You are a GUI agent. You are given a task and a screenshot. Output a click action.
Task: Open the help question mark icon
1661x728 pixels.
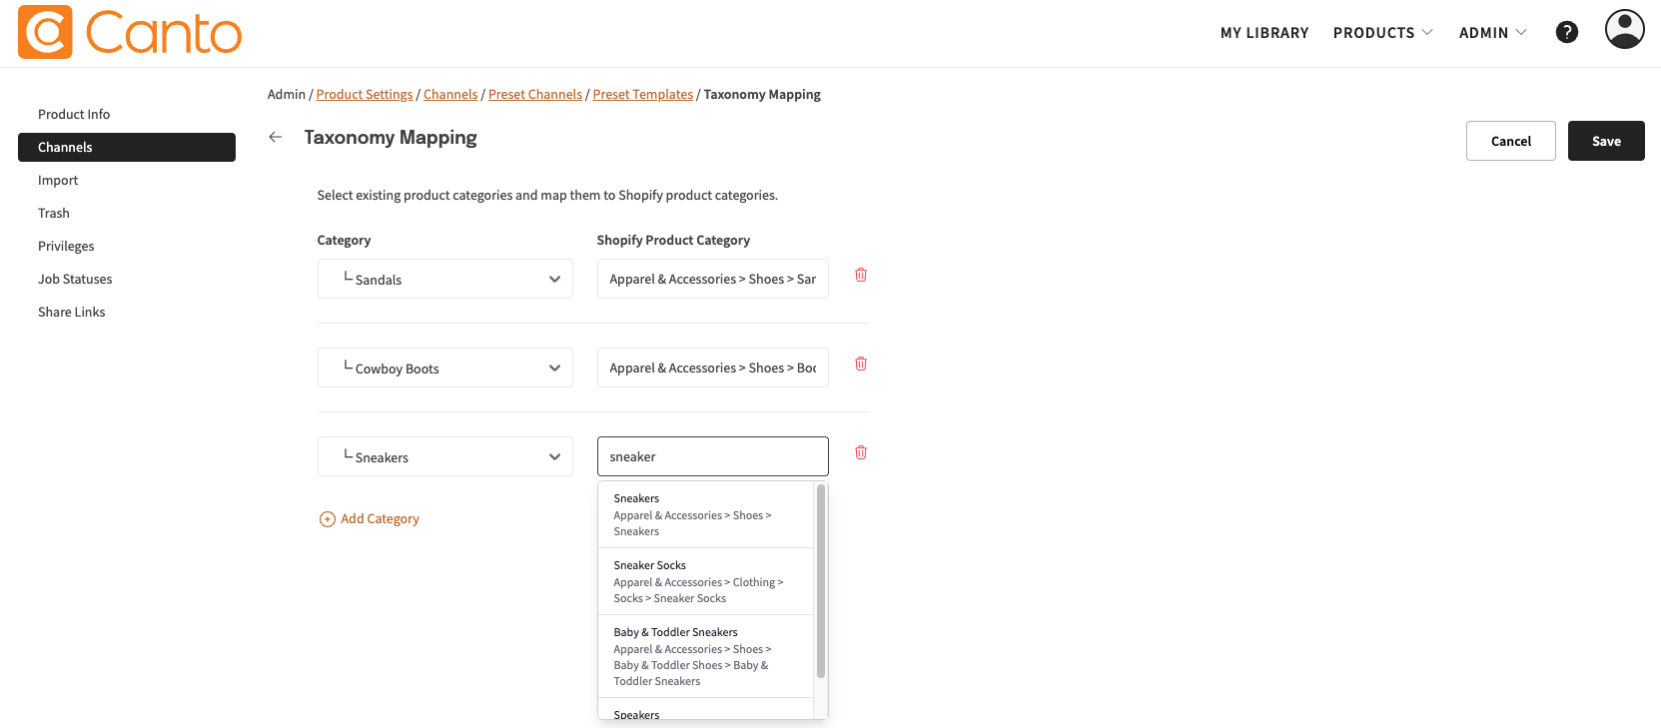click(x=1567, y=33)
